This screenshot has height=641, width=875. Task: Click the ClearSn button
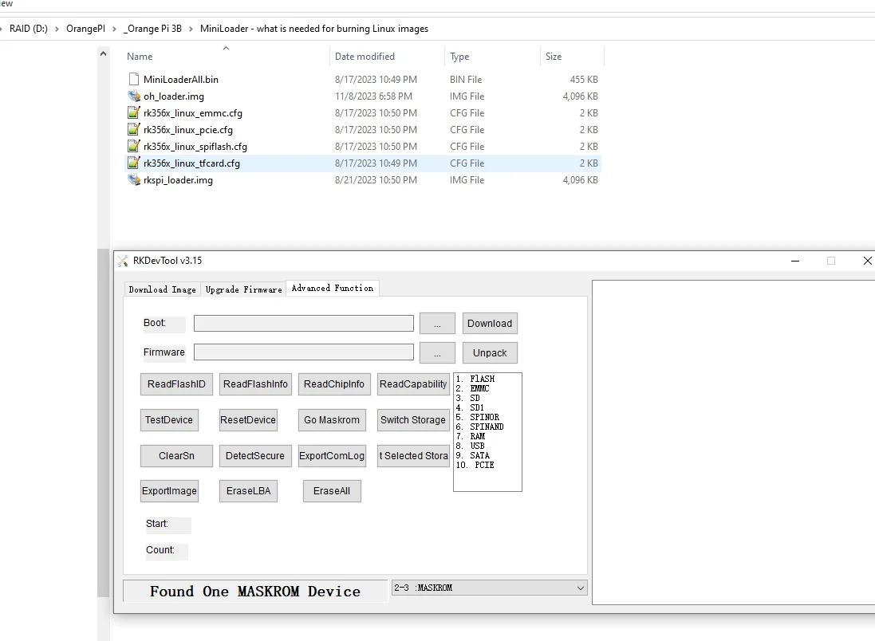click(x=176, y=456)
